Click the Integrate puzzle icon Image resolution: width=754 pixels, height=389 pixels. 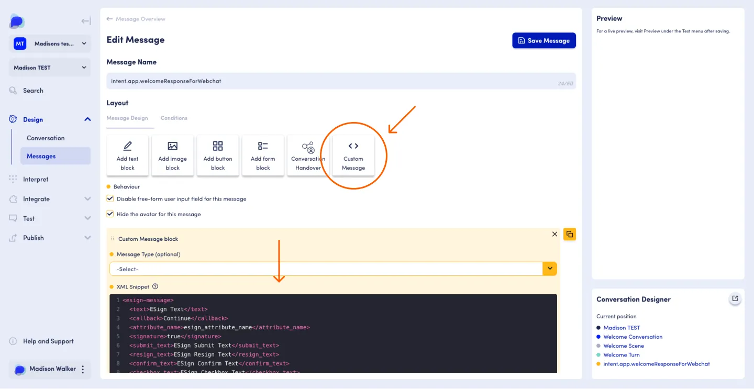(14, 199)
